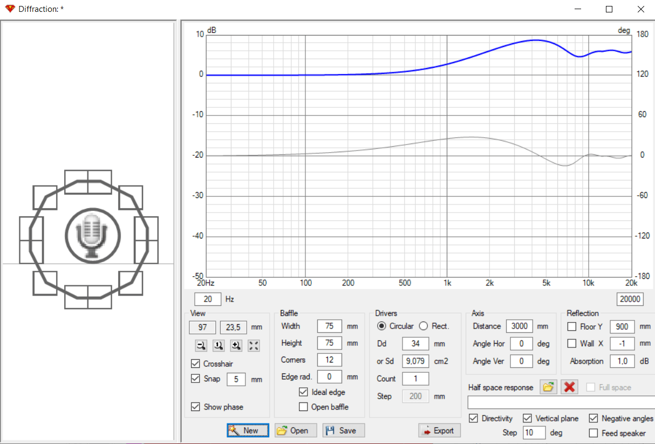Open a half space response file via folder icon
The height and width of the screenshot is (444, 655).
click(549, 387)
